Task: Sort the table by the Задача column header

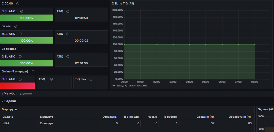Action: (8, 117)
